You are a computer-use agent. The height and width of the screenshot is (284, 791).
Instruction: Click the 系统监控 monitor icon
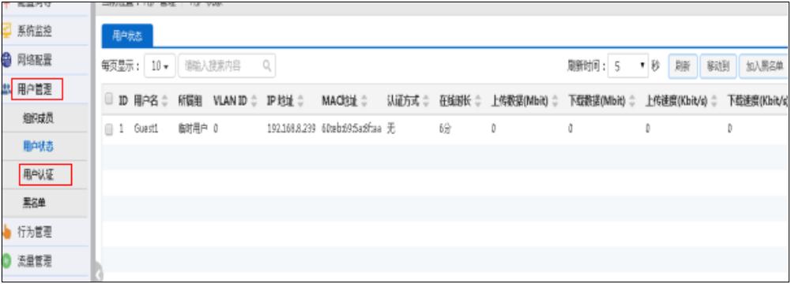[x=6, y=32]
